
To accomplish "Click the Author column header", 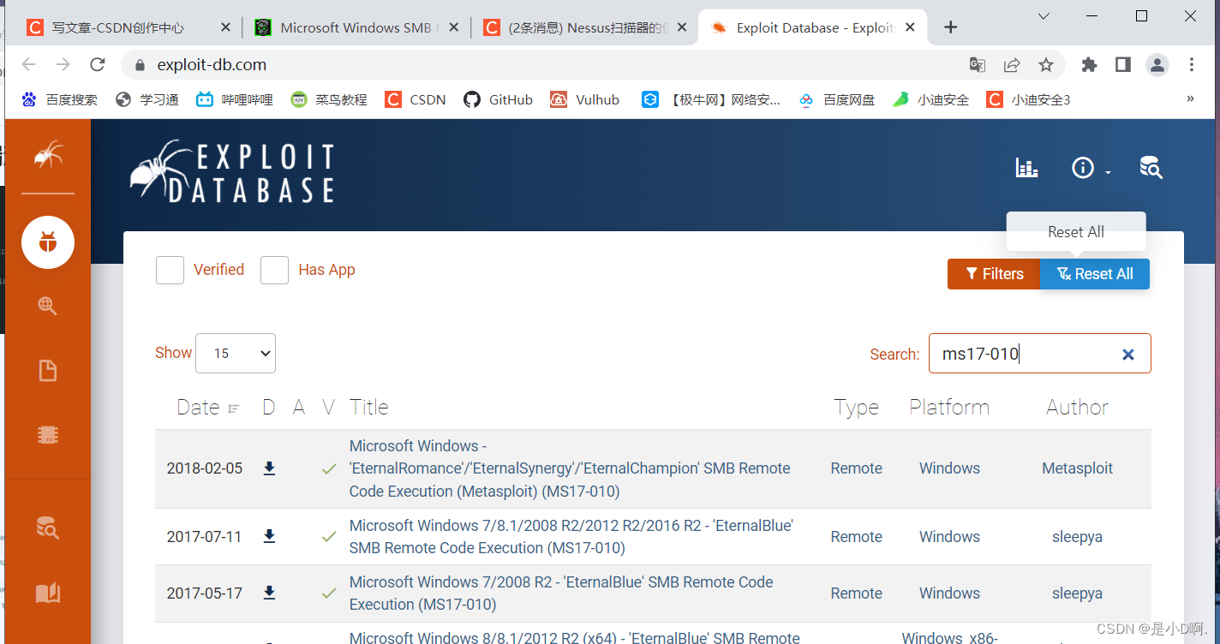I will [1077, 408].
